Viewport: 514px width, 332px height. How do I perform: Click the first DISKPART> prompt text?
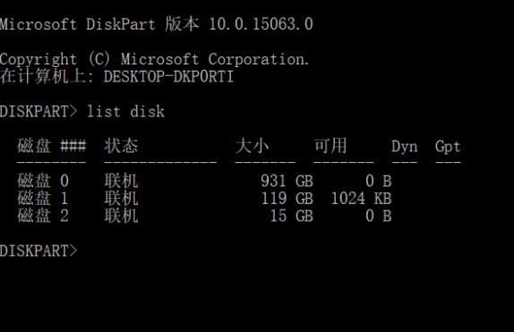39,112
